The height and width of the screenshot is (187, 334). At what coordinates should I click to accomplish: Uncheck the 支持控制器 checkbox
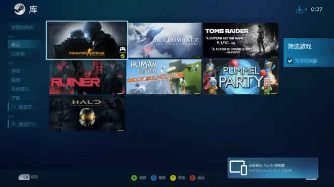point(290,61)
